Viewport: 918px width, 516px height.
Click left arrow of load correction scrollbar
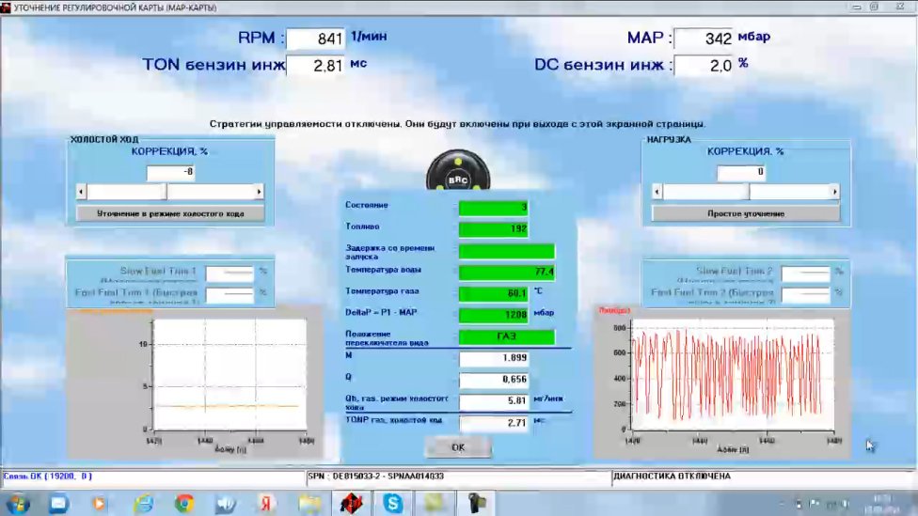pos(657,192)
